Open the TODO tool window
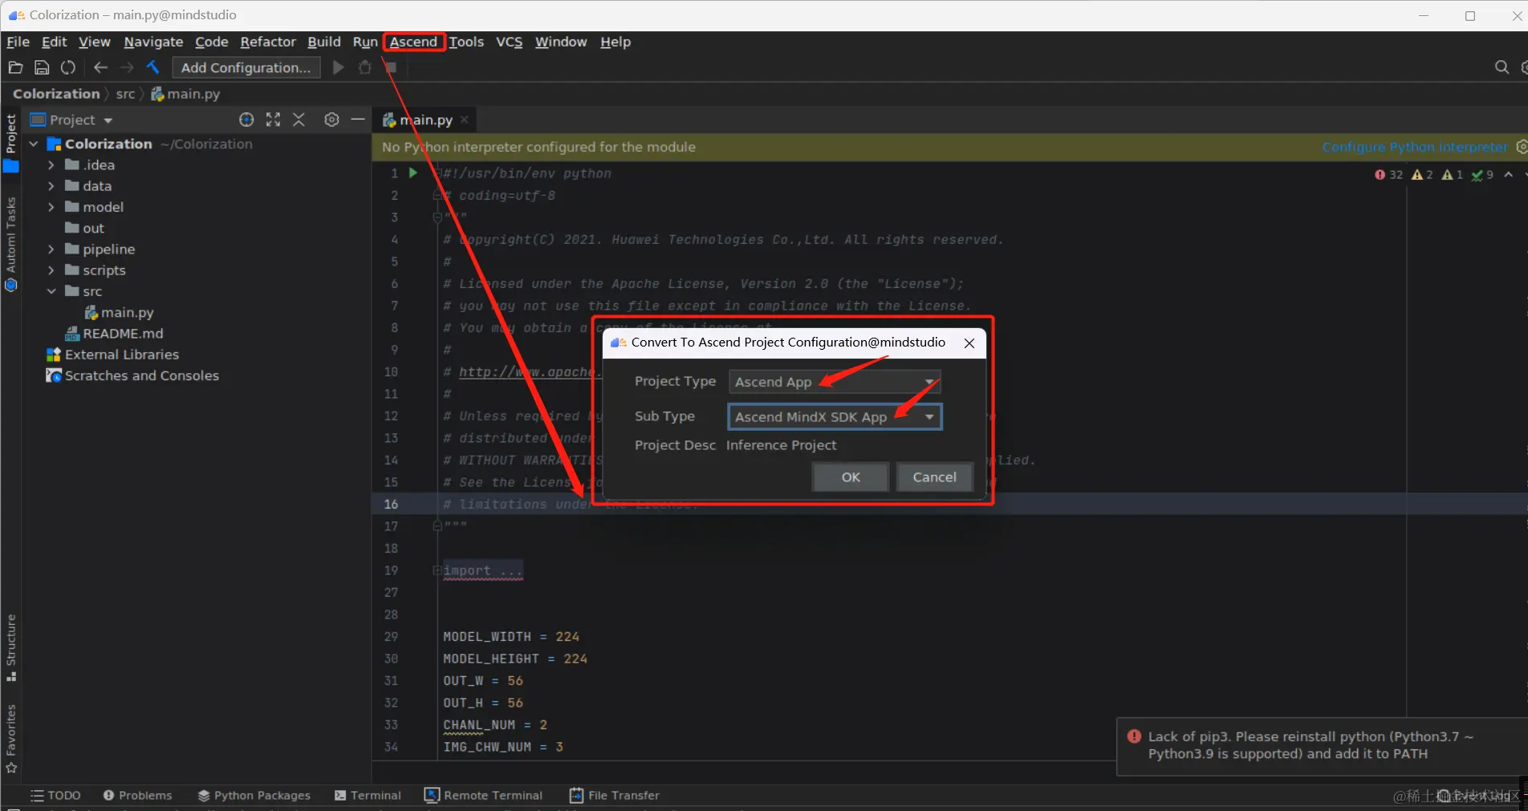1528x811 pixels. [x=56, y=796]
